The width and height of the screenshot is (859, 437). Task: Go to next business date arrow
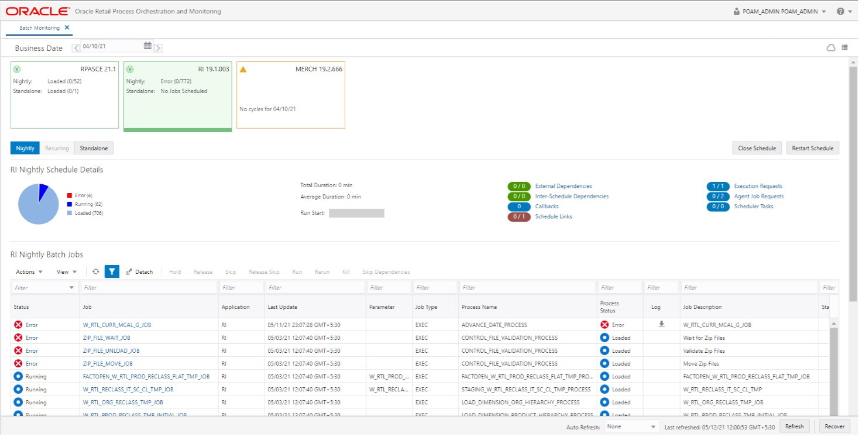(158, 48)
